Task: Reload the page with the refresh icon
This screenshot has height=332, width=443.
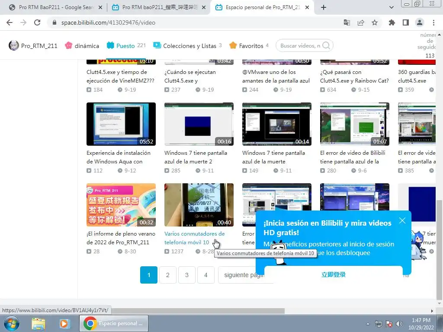Action: [37, 22]
